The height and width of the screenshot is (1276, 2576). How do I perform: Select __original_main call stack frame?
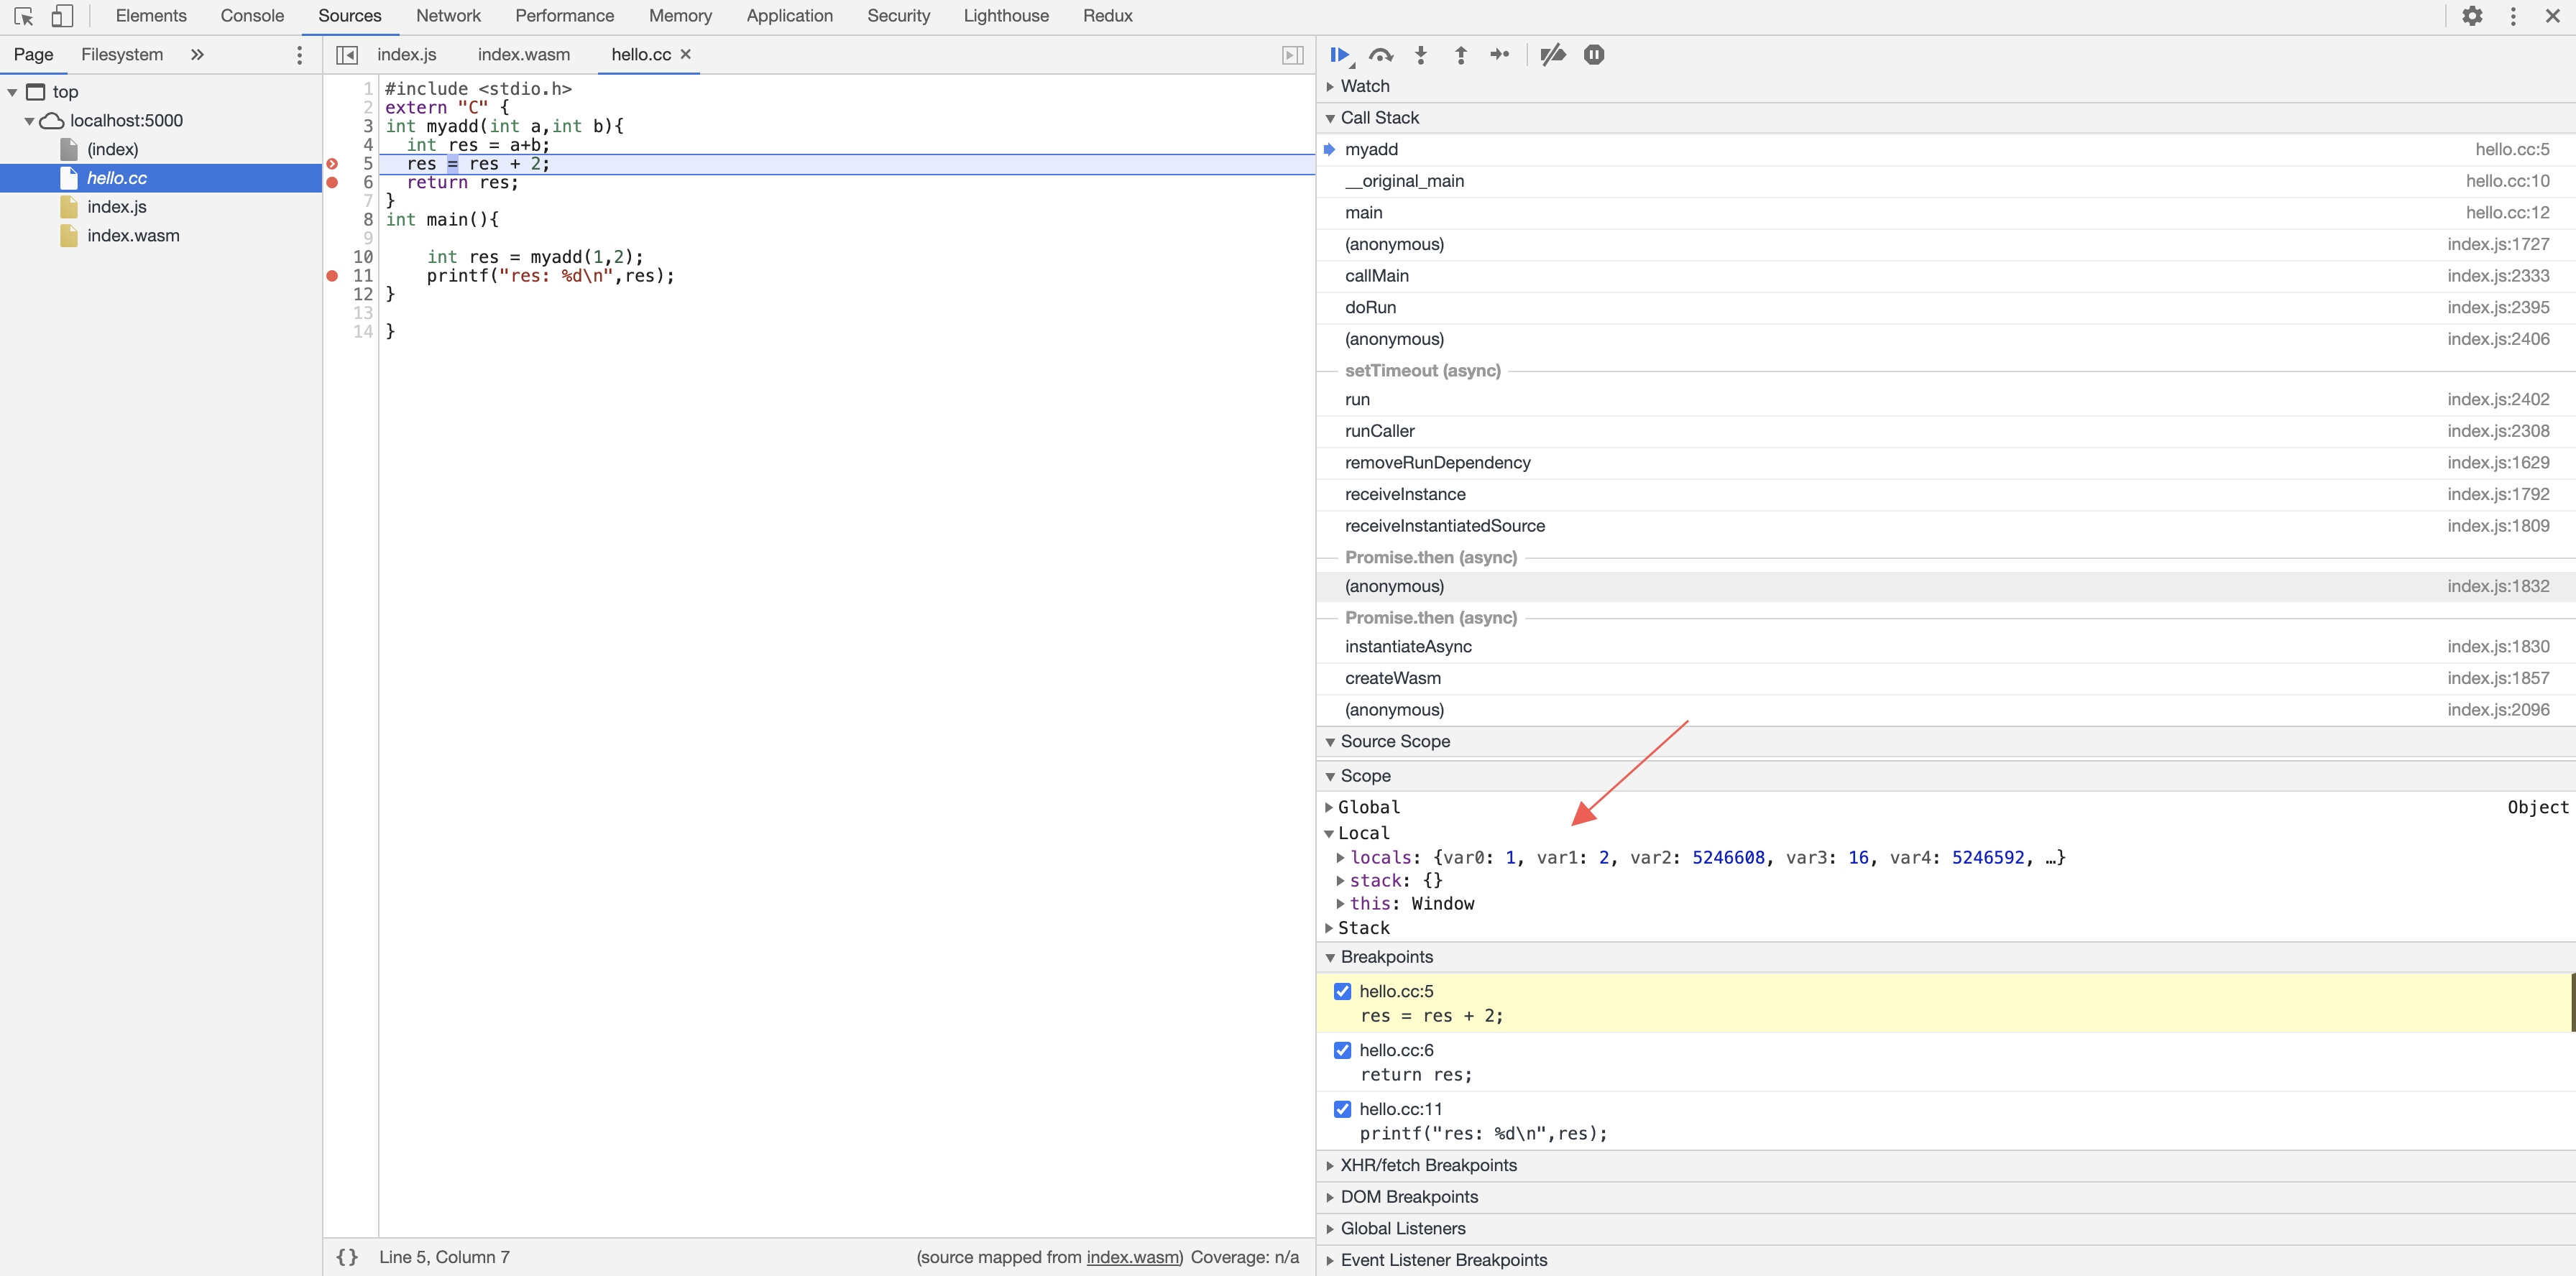coord(1404,181)
